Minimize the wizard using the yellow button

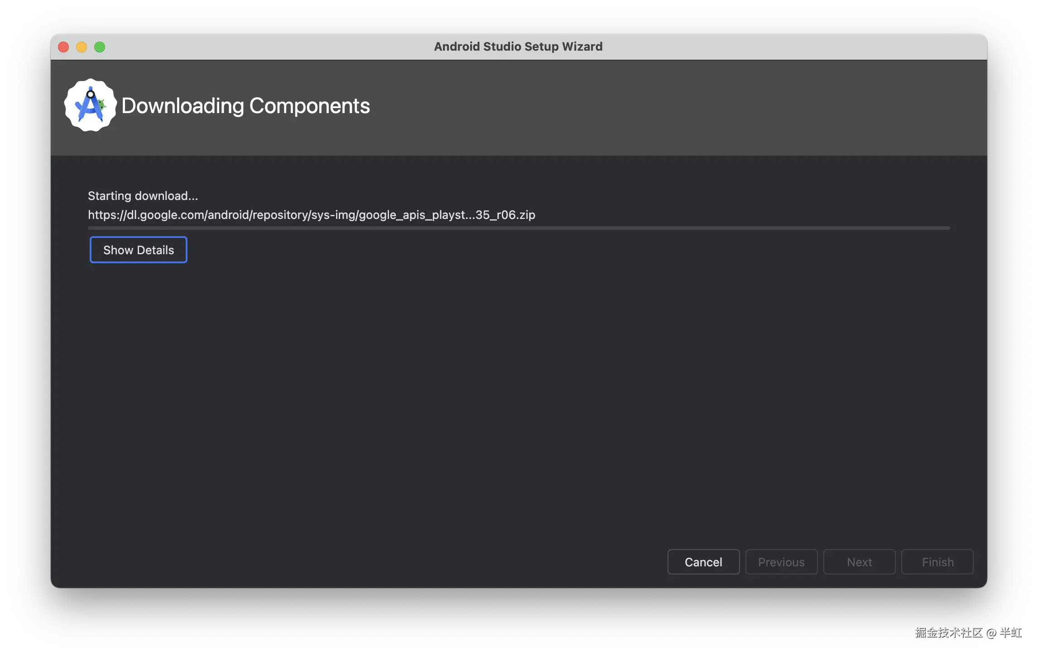pos(82,47)
